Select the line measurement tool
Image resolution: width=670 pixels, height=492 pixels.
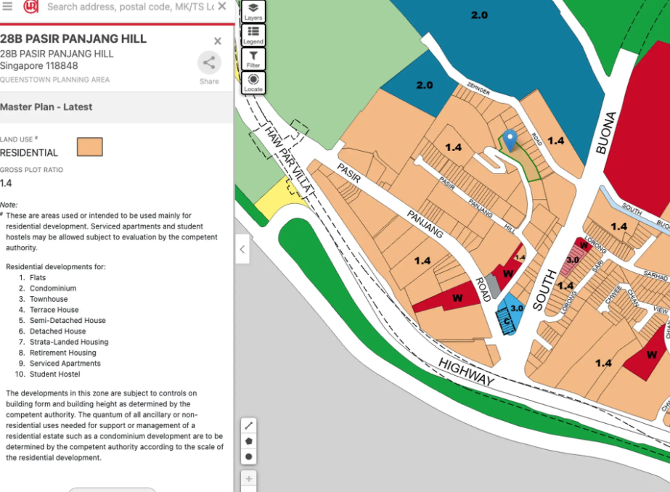249,425
